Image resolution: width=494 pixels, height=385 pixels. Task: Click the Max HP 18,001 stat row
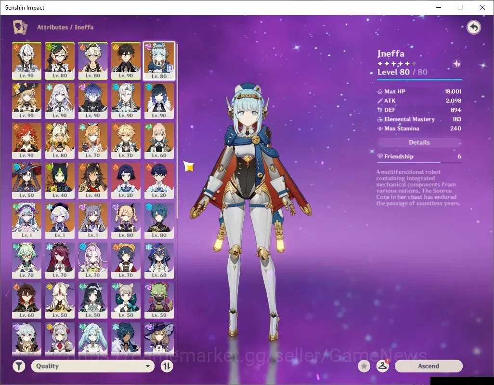[x=419, y=91]
